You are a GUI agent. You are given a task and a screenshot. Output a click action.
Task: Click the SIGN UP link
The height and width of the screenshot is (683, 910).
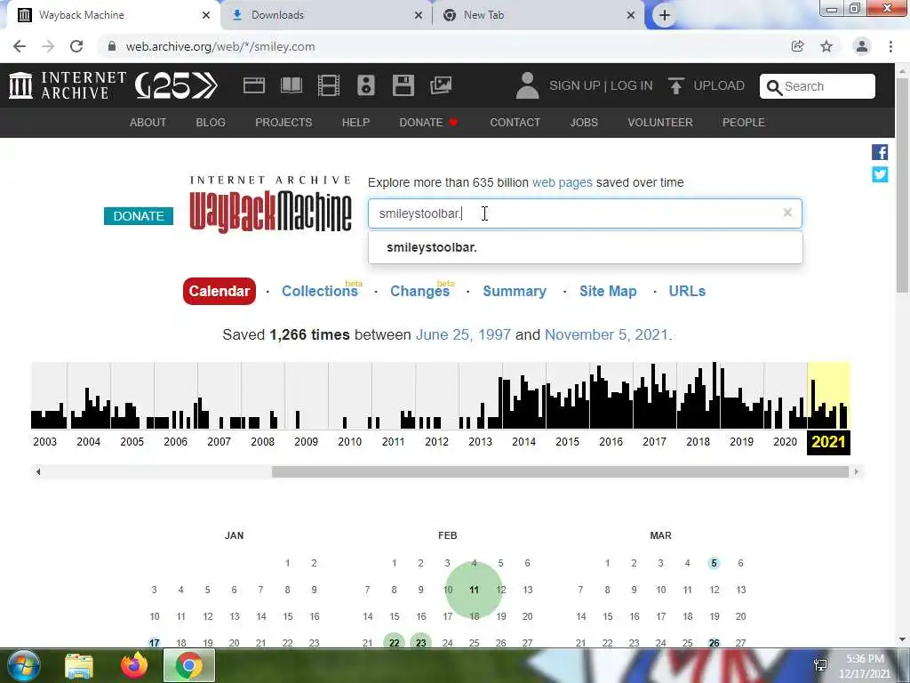pos(575,85)
